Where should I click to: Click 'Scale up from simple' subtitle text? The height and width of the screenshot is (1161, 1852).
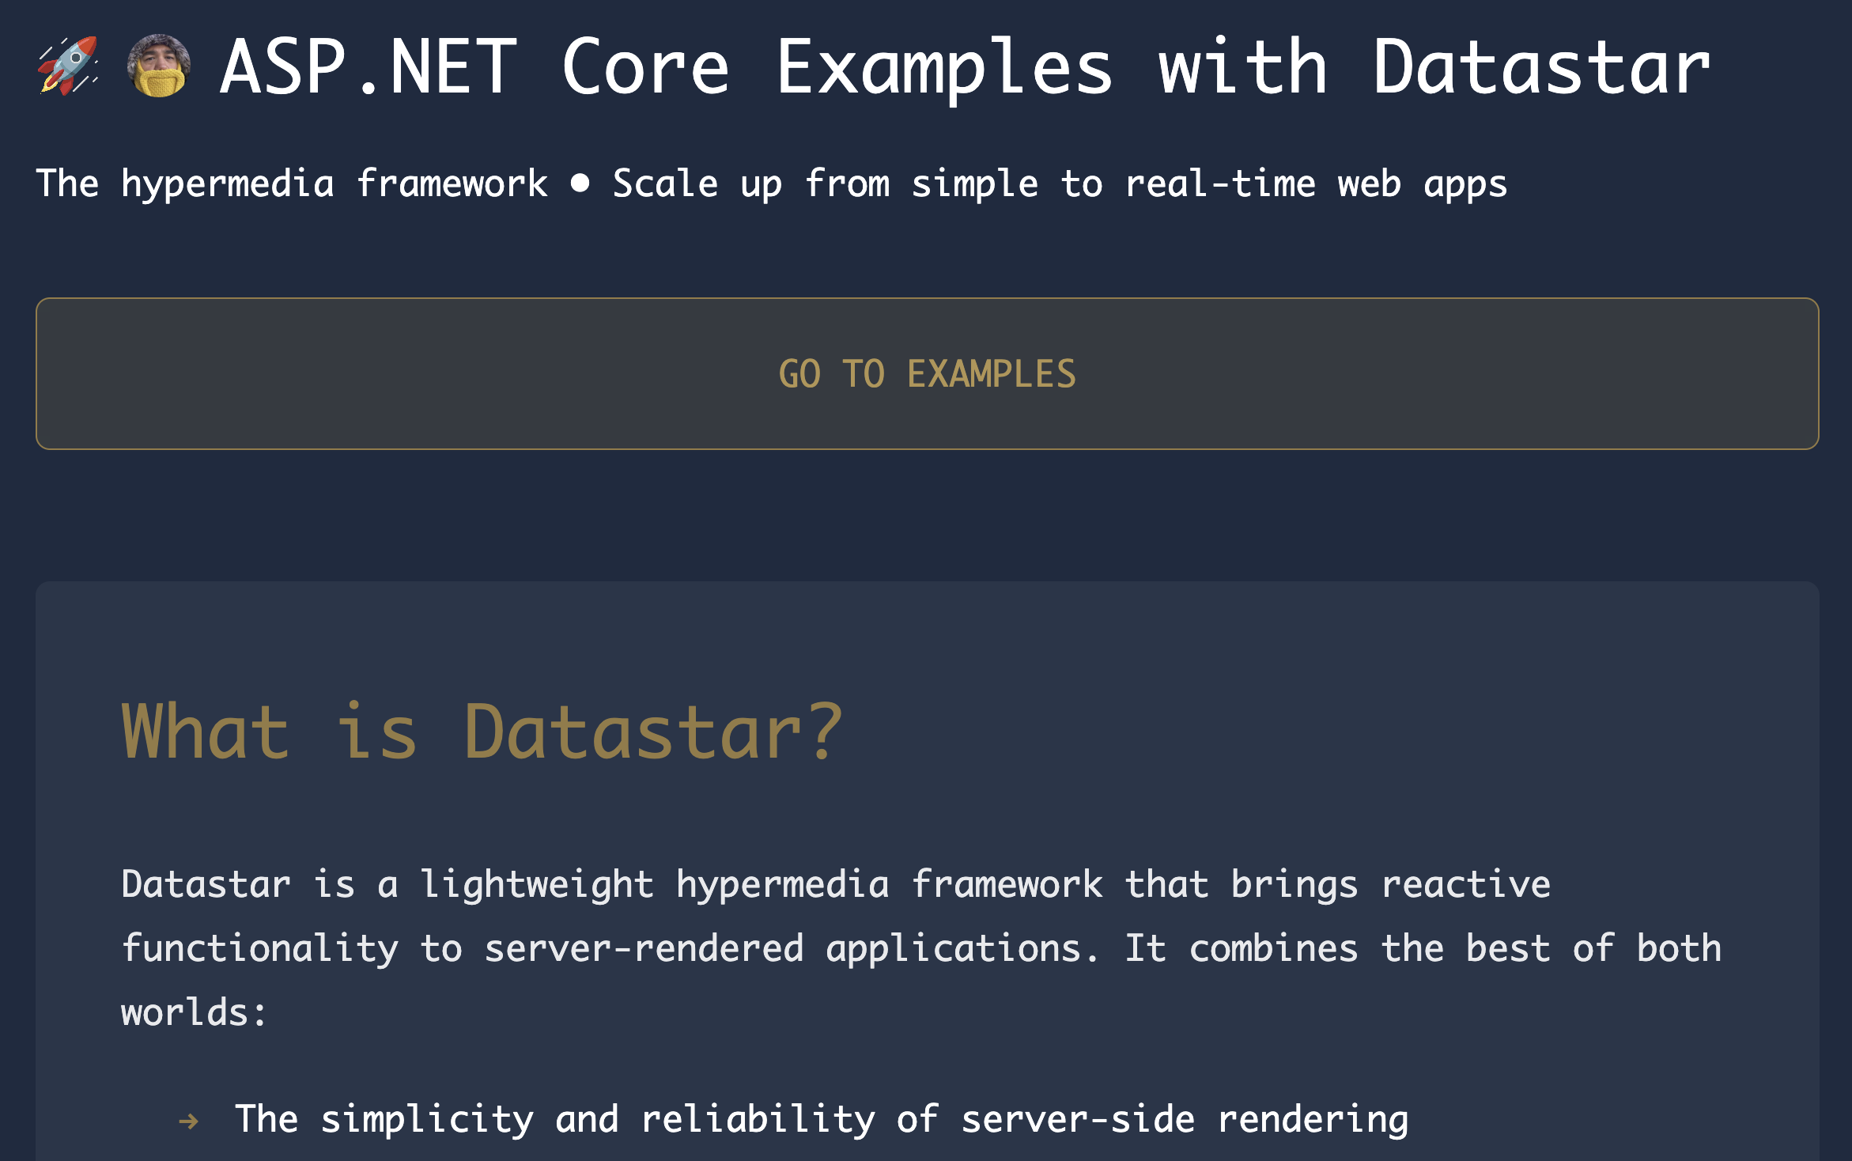[825, 183]
